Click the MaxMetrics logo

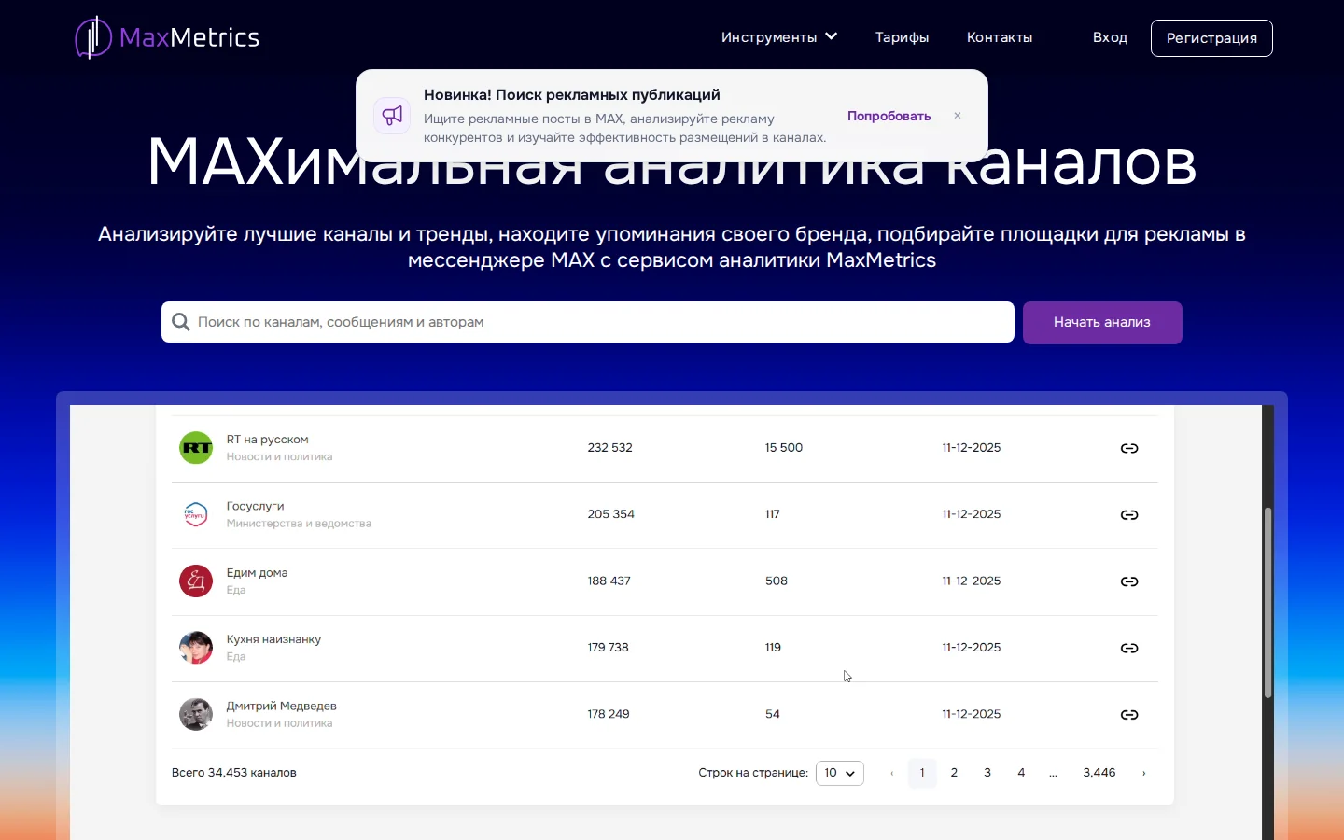click(x=167, y=37)
